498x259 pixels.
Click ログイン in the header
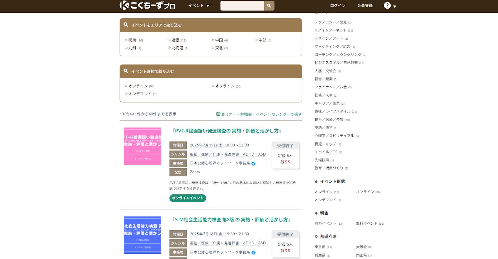338,6
